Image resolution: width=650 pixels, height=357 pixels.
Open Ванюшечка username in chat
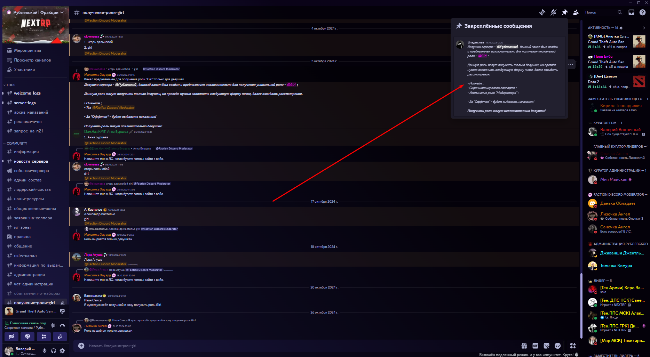coord(93,296)
